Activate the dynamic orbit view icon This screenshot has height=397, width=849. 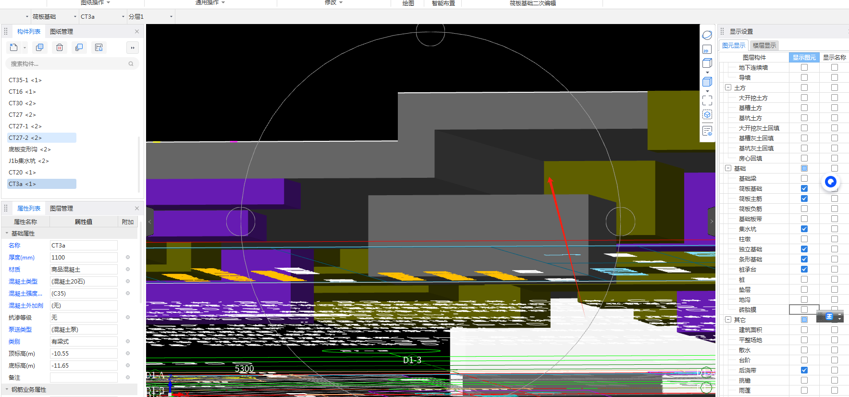coord(707,35)
